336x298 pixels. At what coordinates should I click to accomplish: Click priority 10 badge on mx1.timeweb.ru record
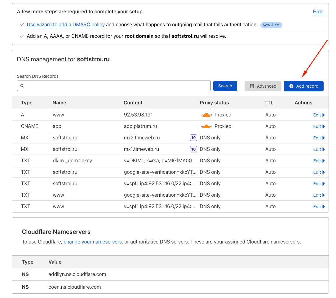193,149
